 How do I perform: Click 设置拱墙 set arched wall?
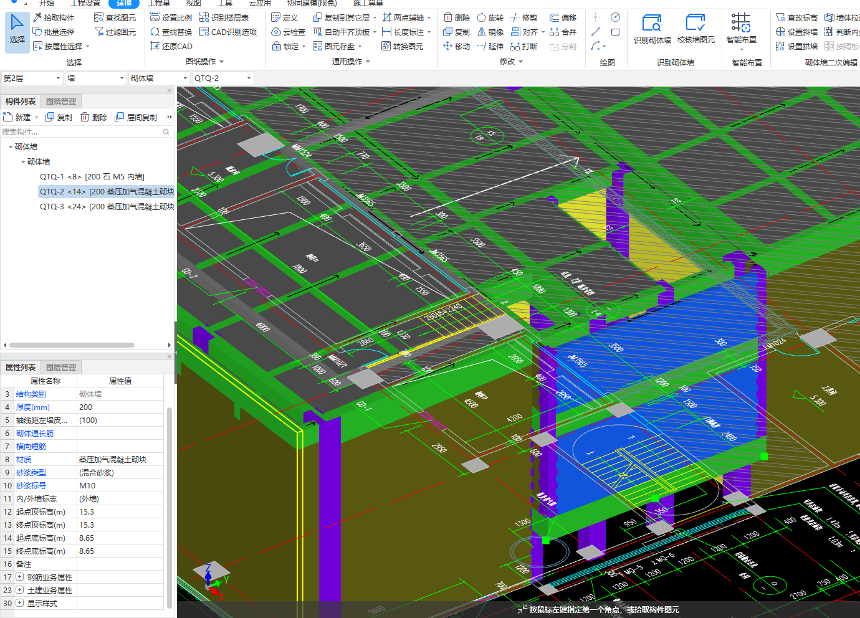[796, 46]
